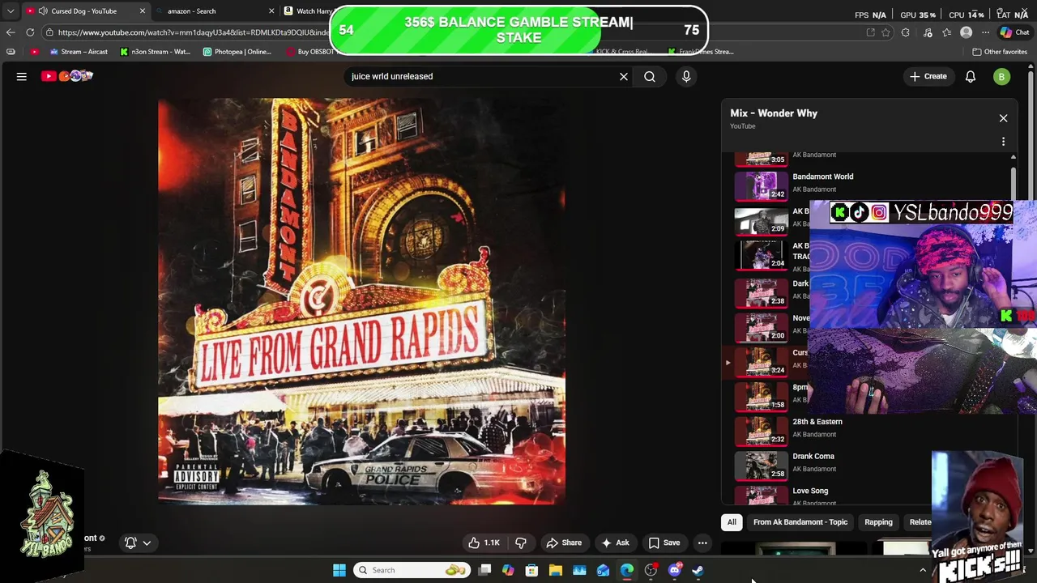Image resolution: width=1037 pixels, height=583 pixels.
Task: Open Task View from the taskbar
Action: coord(484,570)
